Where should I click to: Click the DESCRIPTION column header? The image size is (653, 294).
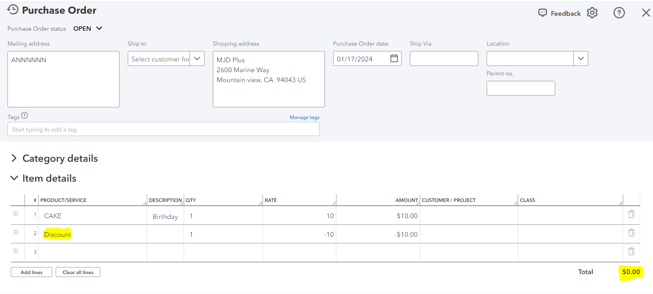coord(165,200)
